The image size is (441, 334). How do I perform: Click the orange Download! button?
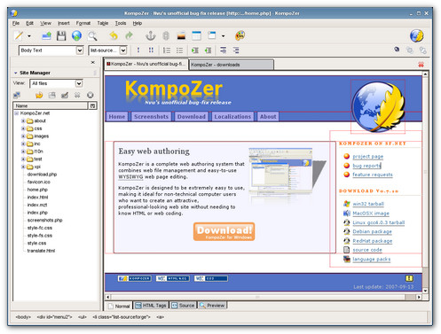pos(224,231)
